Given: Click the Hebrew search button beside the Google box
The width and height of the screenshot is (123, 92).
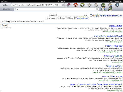Looking at the screenshot, I should tap(53, 15).
